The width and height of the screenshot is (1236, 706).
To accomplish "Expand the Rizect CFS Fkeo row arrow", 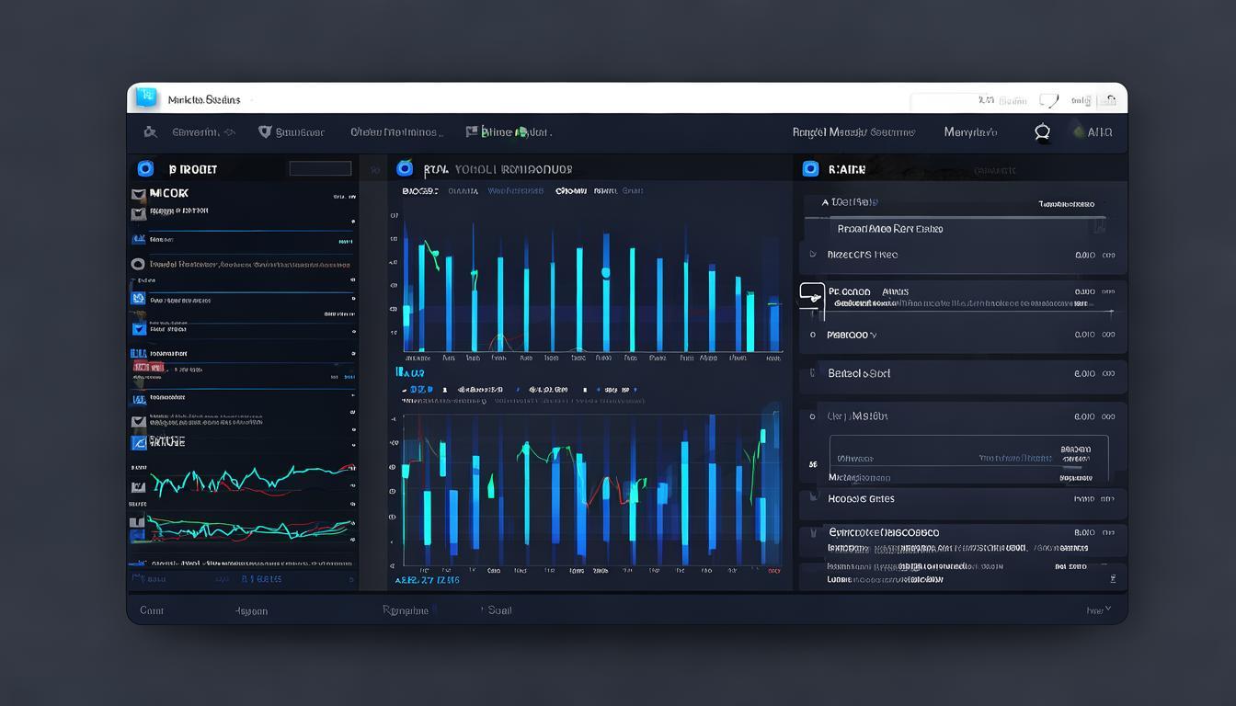I will click(x=812, y=255).
